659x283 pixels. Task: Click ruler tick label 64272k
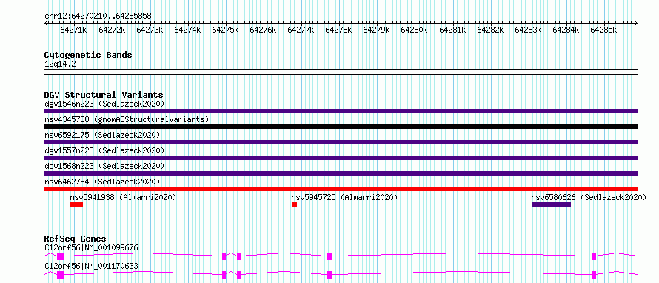point(112,30)
